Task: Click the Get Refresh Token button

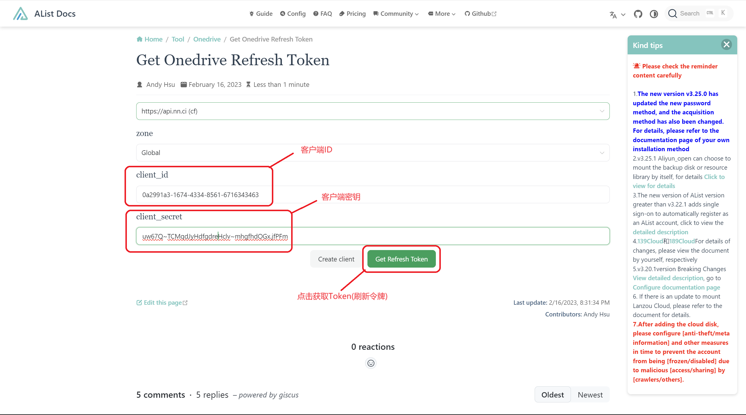Action: click(401, 259)
